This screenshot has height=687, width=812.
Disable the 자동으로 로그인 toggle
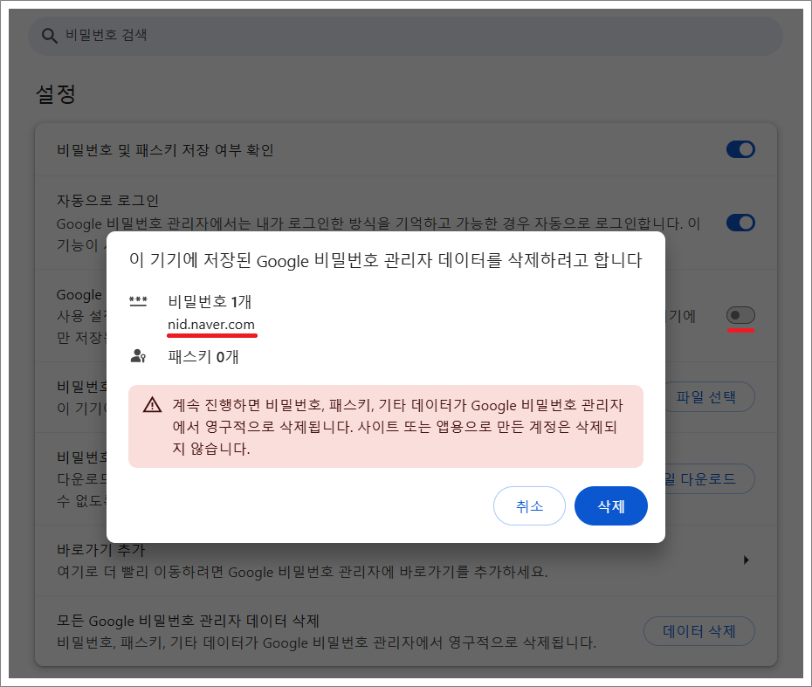pyautogui.click(x=740, y=222)
